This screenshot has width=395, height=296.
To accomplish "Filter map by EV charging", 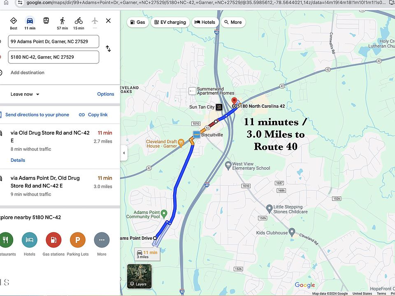I will coord(170,22).
